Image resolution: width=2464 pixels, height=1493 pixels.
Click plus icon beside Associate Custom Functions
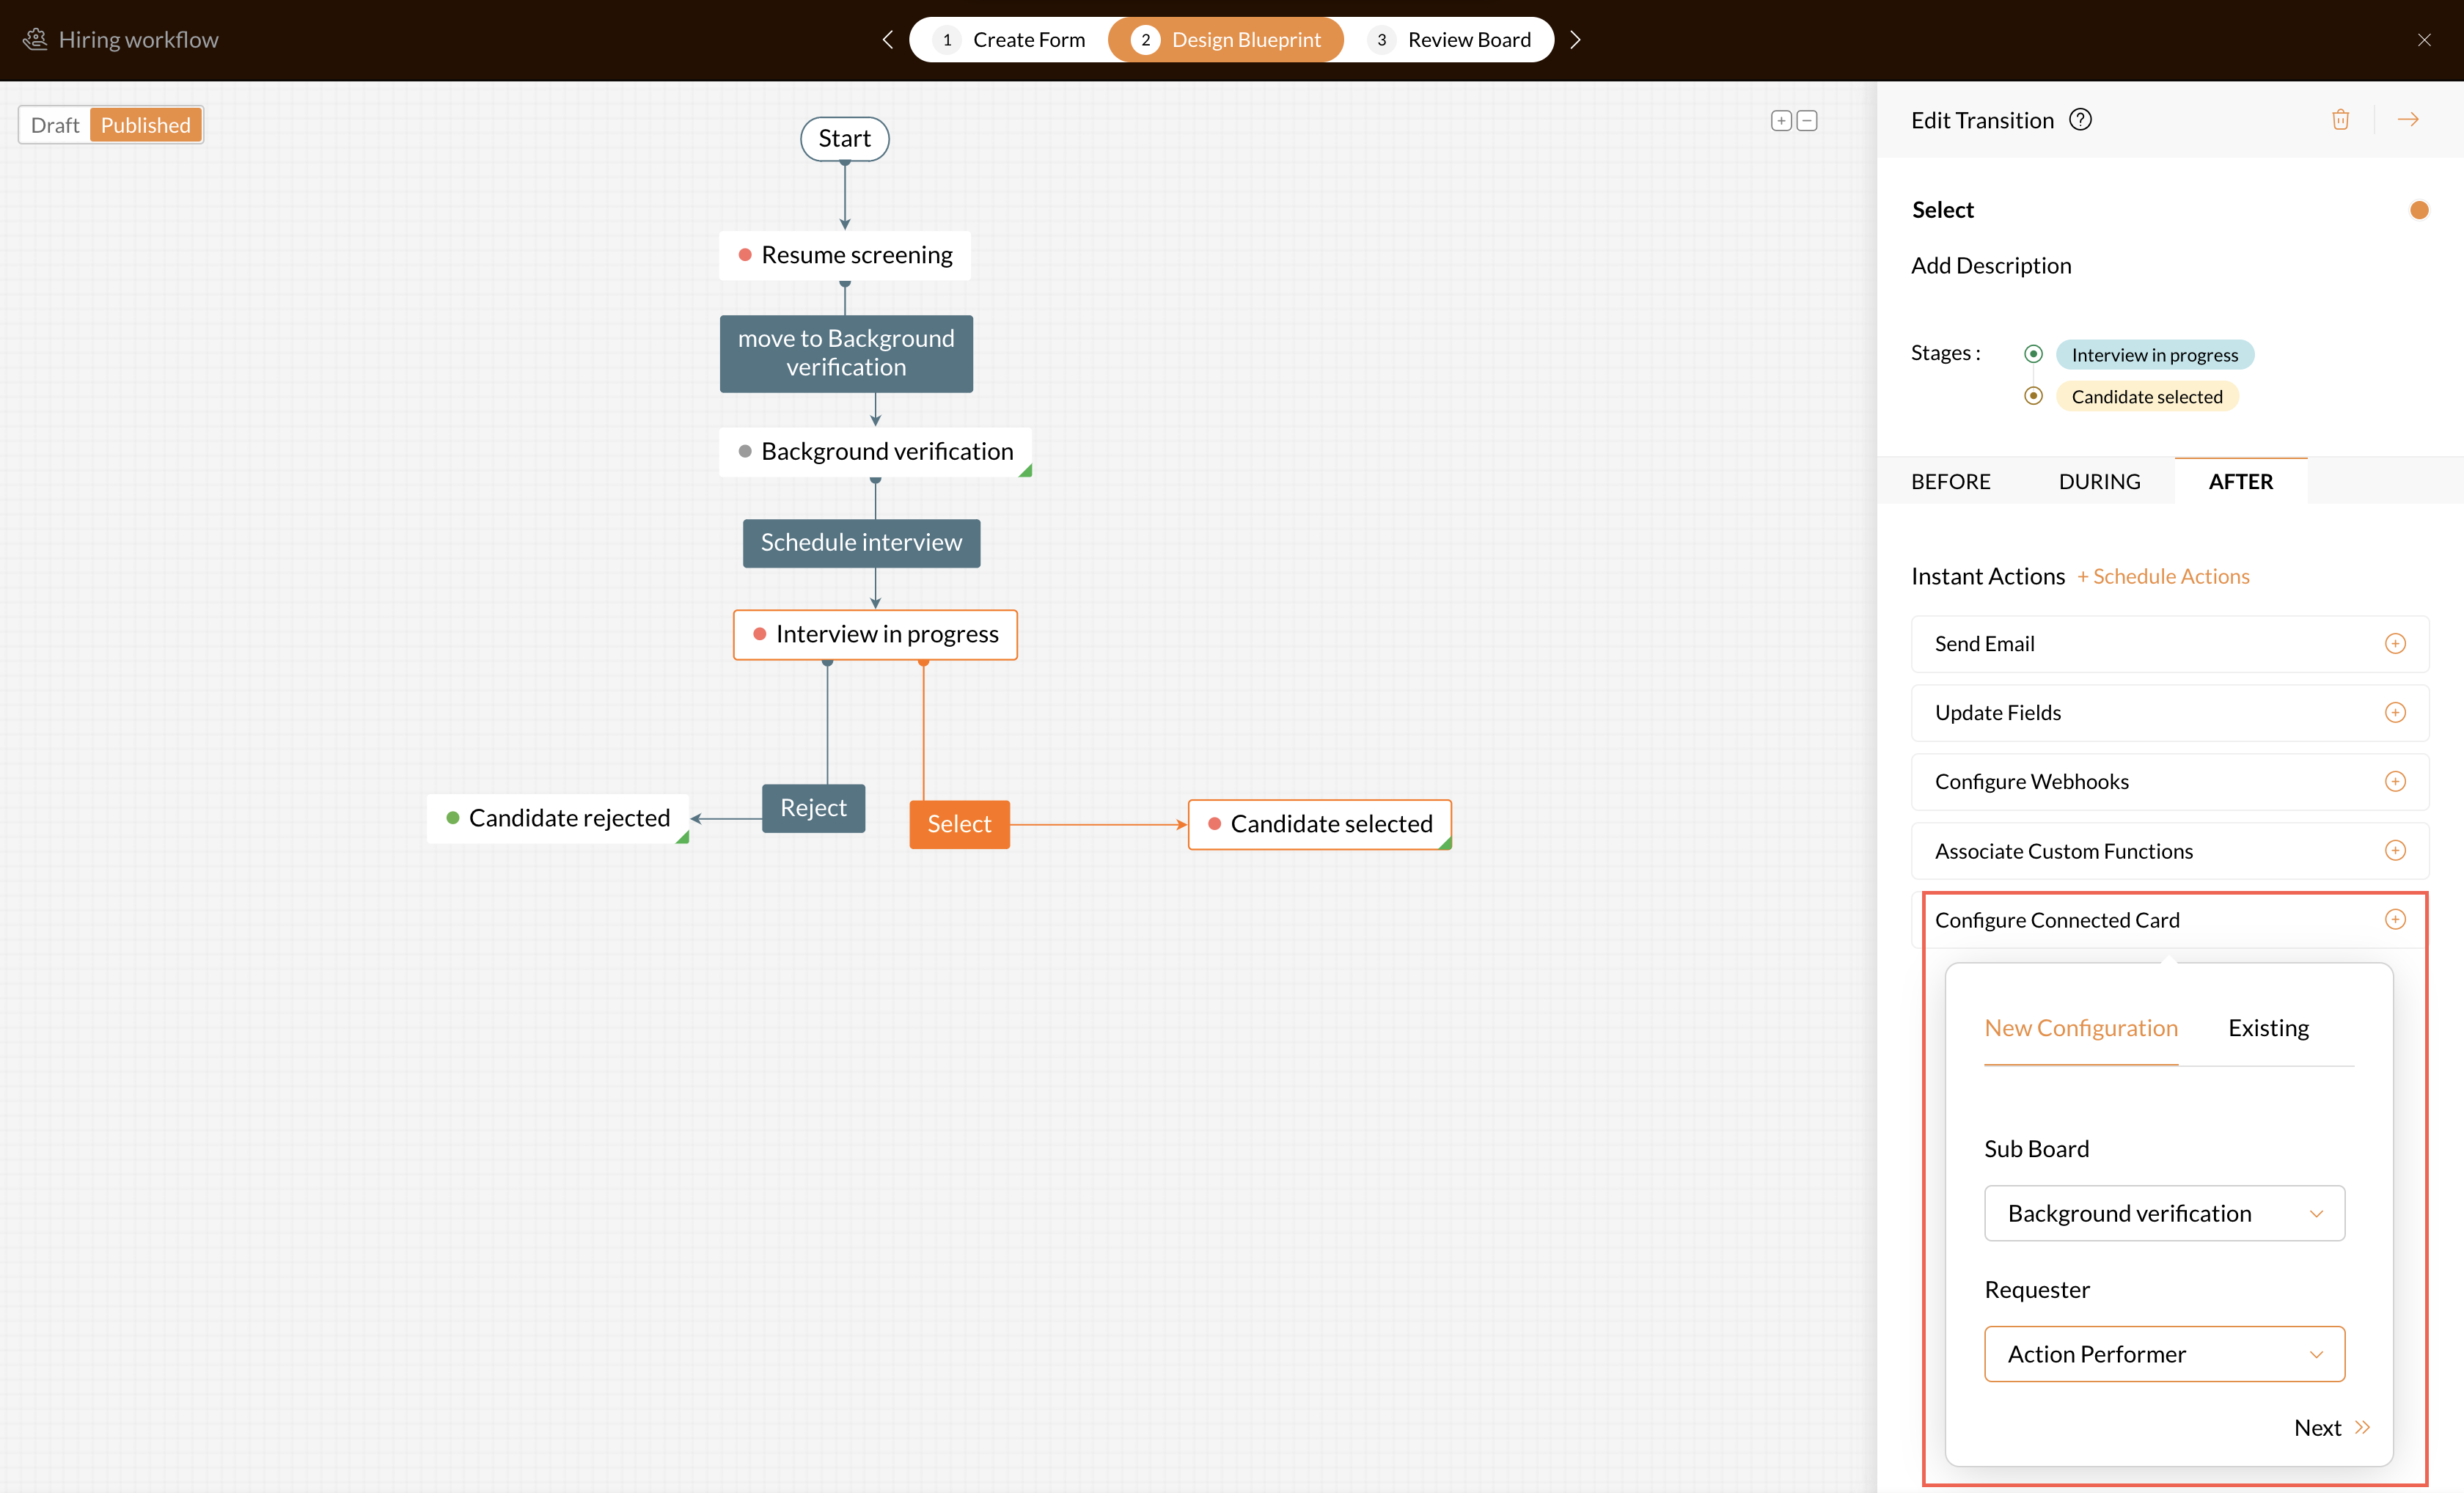2394,851
